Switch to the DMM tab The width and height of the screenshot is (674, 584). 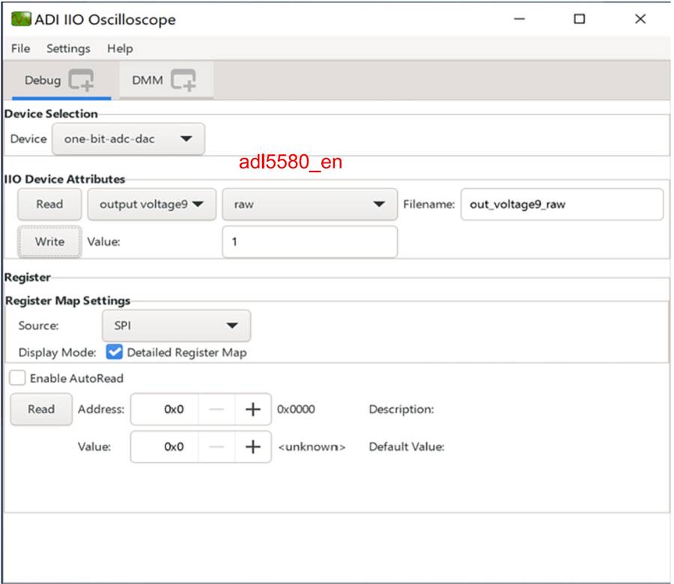148,80
